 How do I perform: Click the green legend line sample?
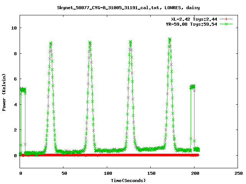[226, 24]
